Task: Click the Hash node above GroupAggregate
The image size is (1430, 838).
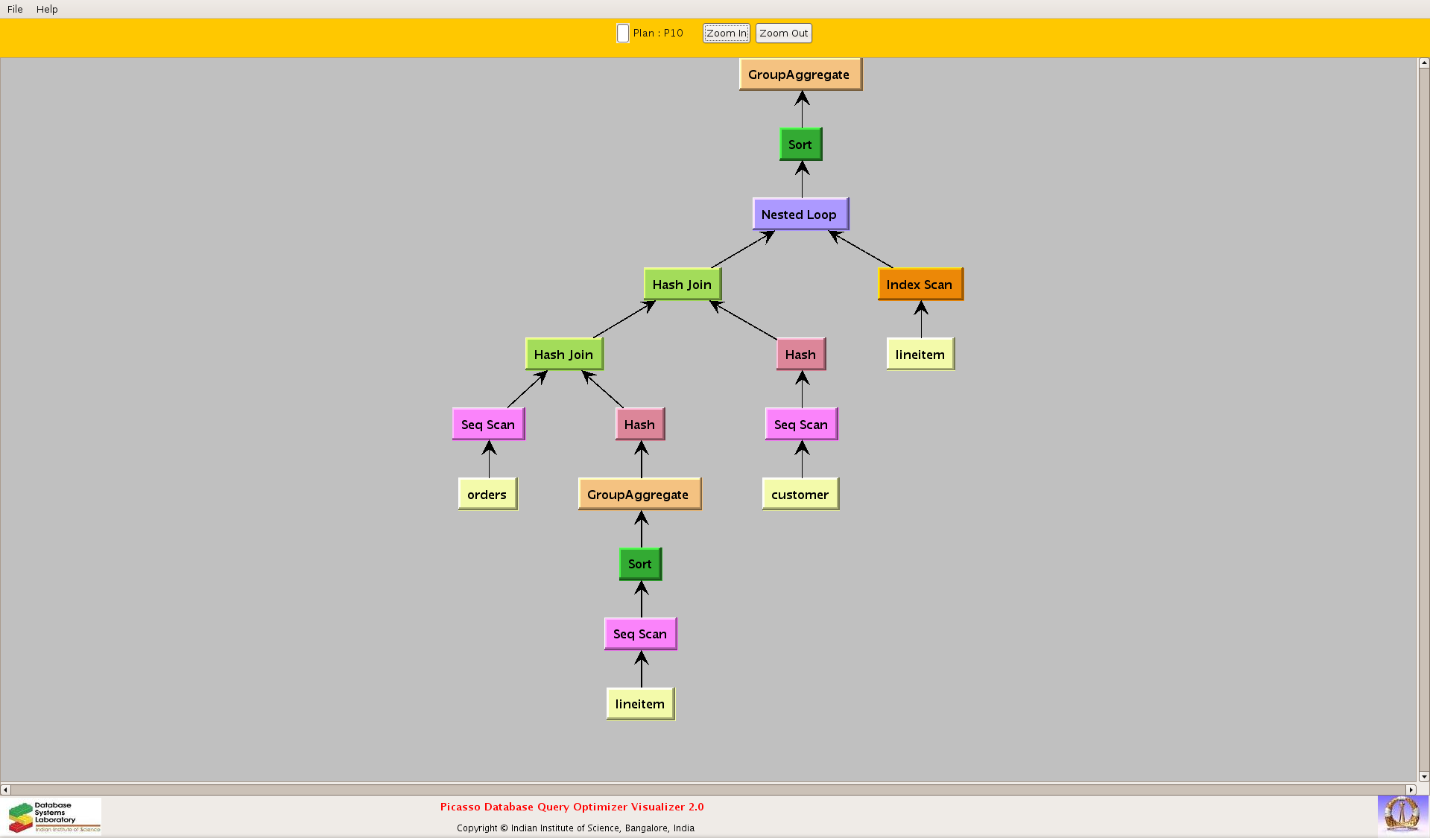Action: point(639,425)
